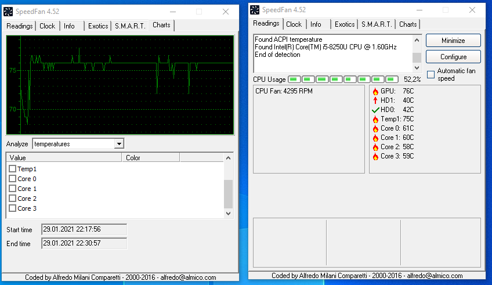492x285 pixels.
Task: Switch to Readings tab in the Charts window
Action: point(20,26)
